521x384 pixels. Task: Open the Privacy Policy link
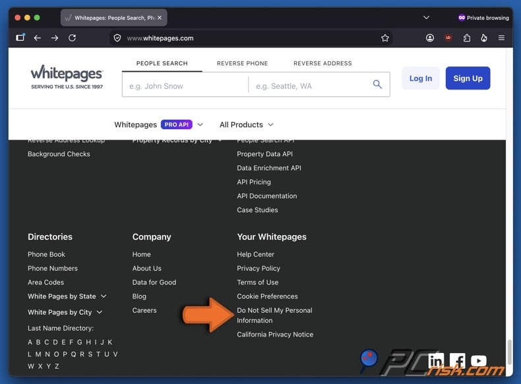pos(259,268)
